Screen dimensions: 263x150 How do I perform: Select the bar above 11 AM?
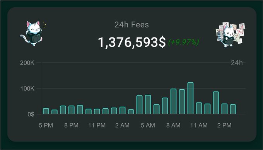point(199,108)
